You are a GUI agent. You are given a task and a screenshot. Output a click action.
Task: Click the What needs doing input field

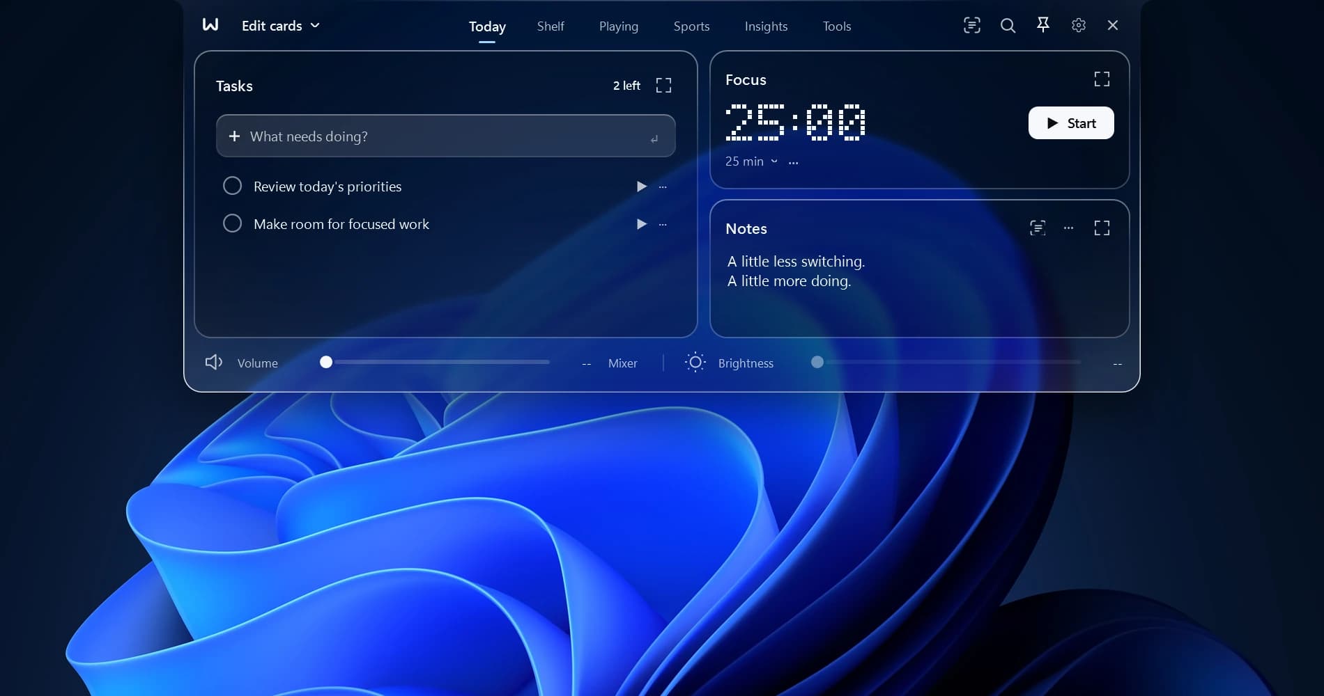446,136
